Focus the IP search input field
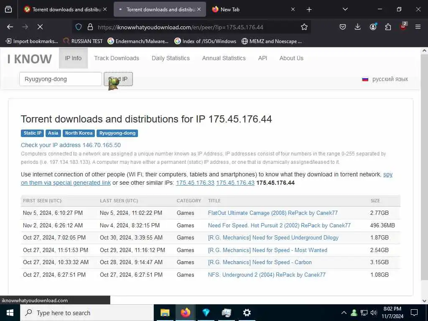This screenshot has height=321, width=428. 61,79
